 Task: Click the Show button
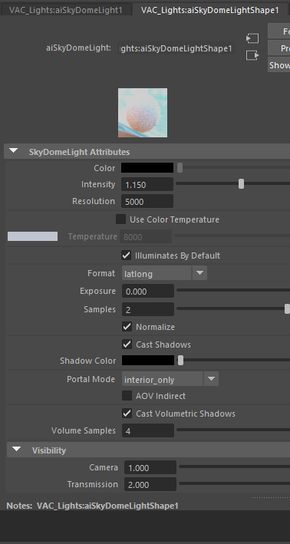[x=279, y=65]
